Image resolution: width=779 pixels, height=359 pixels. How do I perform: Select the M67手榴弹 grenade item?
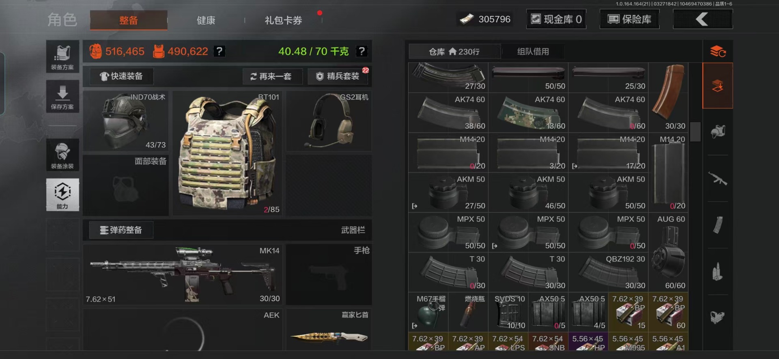coord(428,312)
